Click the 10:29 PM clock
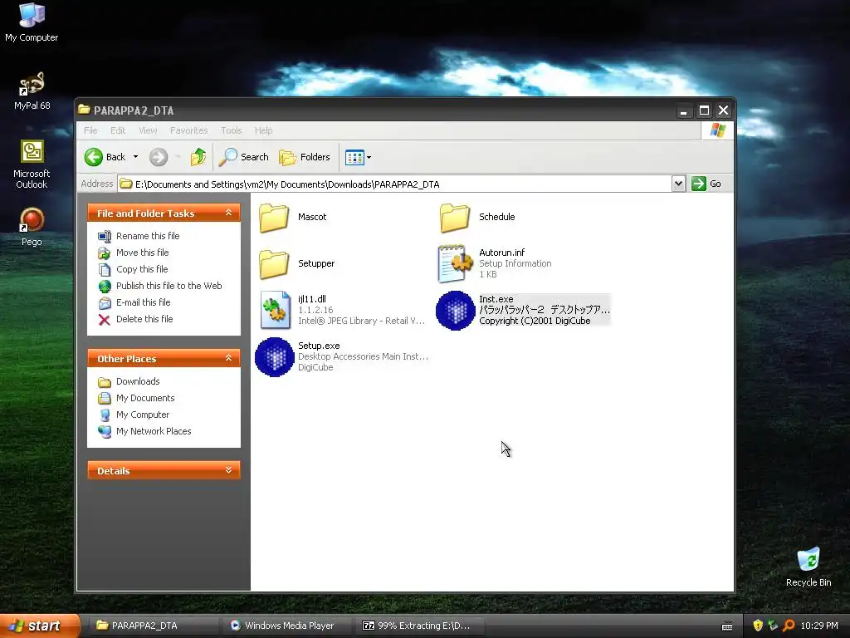Viewport: 850px width, 638px height. [819, 626]
